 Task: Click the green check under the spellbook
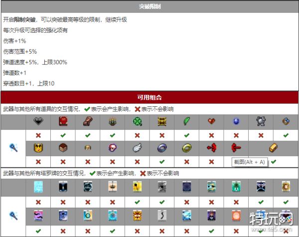coord(63,135)
